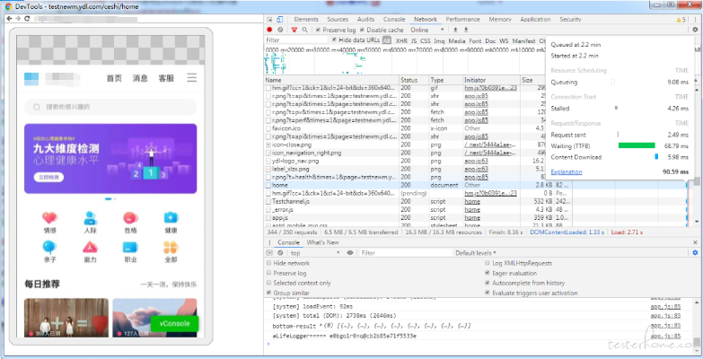
Task: Tap the 人际 category icon
Action: (x=90, y=218)
